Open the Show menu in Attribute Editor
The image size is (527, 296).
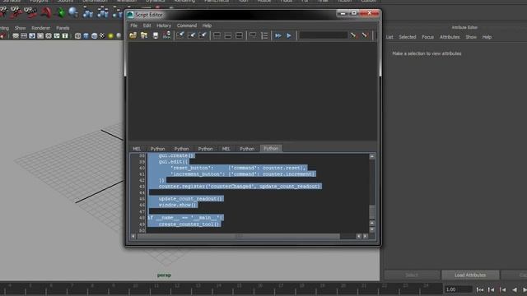(x=471, y=37)
